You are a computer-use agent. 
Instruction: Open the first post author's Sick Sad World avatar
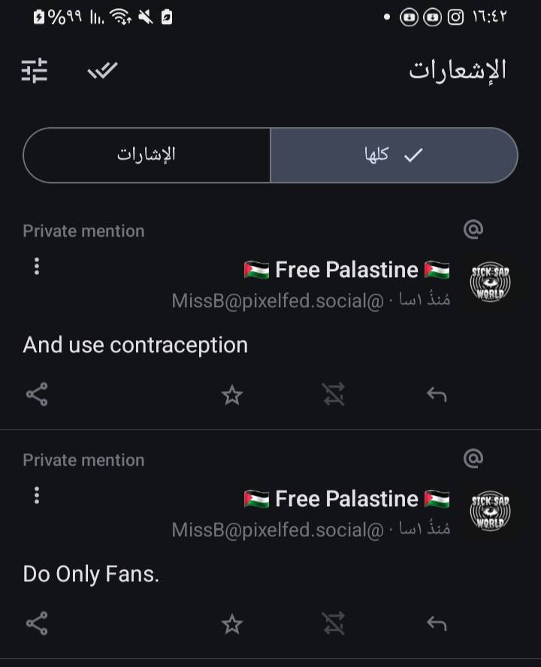pyautogui.click(x=490, y=282)
